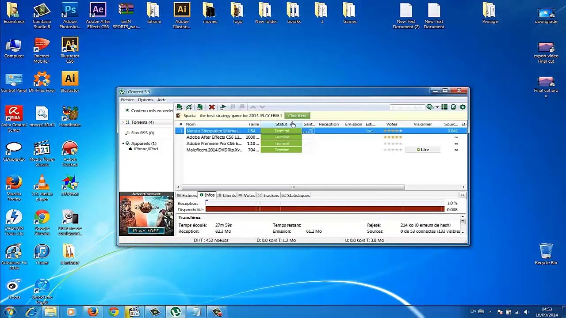Open the taskbar clock showing 04:53
566x318 pixels.
547,312
